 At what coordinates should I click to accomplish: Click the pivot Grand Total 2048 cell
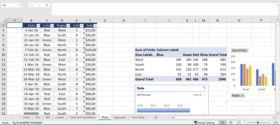click(217, 79)
